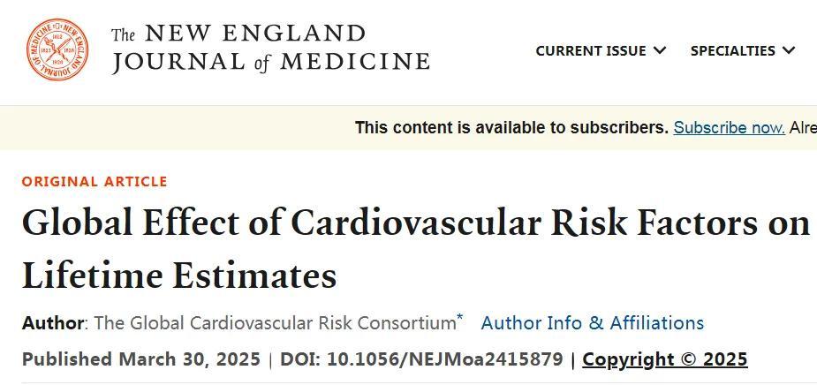Click the asterisk footnote after Consortium

point(460,318)
